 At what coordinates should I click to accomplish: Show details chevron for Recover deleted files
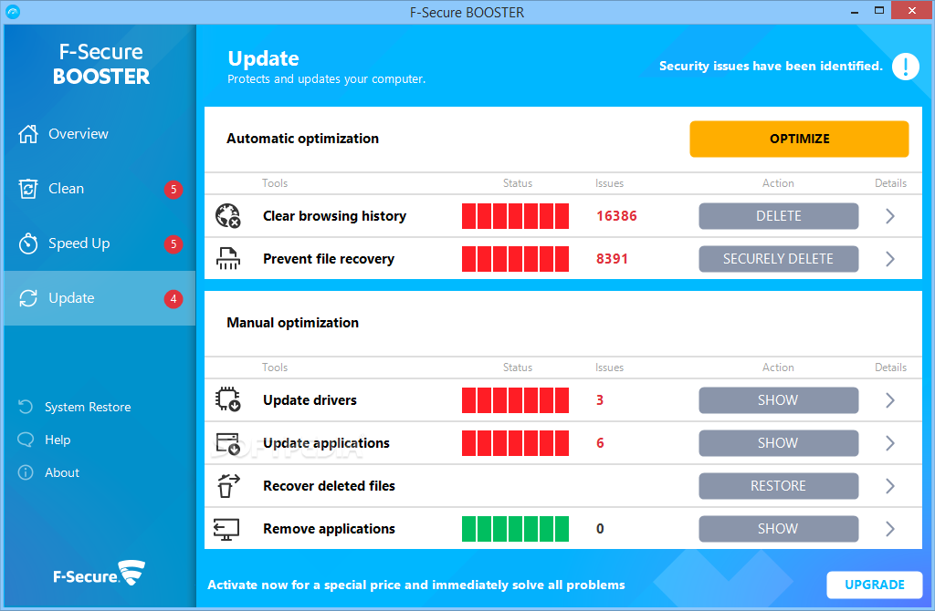[890, 486]
